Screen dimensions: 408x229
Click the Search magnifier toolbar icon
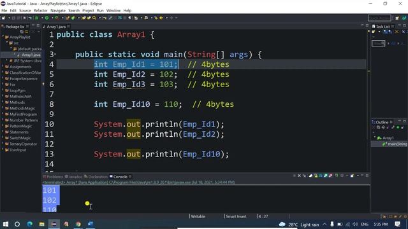tap(94, 18)
